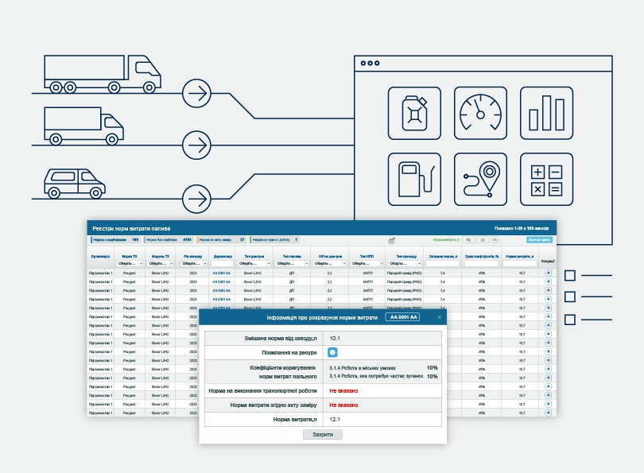Viewport: 644px width, 473px height.
Task: Expand the Марка ТЗ filter dropdown
Action: point(129,264)
